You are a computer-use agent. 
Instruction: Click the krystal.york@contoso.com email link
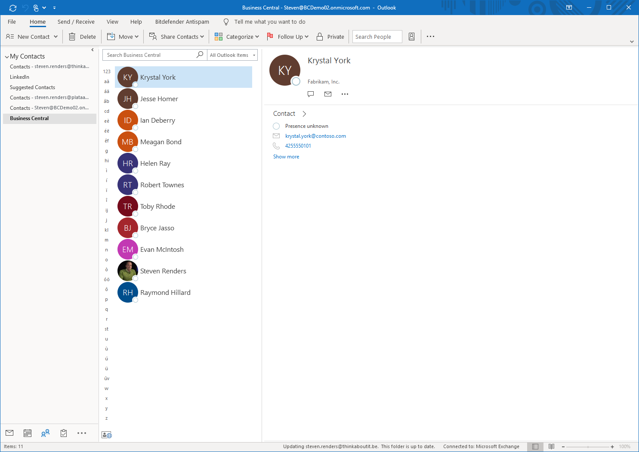point(315,136)
